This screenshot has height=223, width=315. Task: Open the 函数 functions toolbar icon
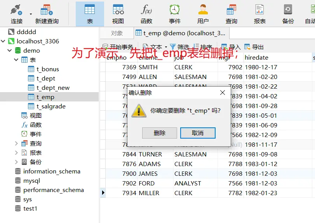coord(146,14)
